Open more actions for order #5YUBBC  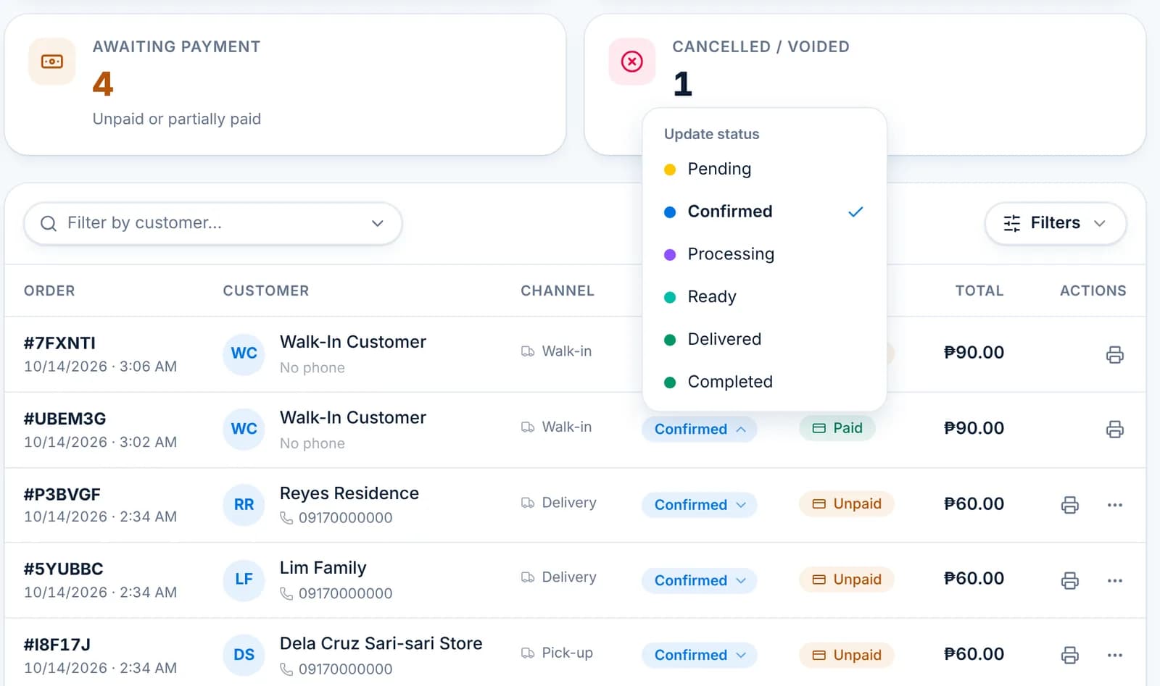[1114, 580]
